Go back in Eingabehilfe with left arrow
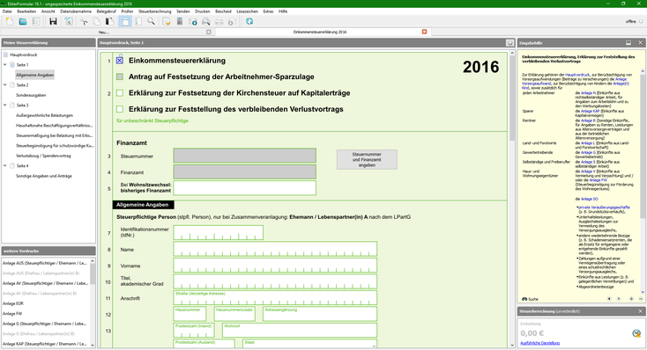Viewport: 647px width, 350px height. point(609,299)
